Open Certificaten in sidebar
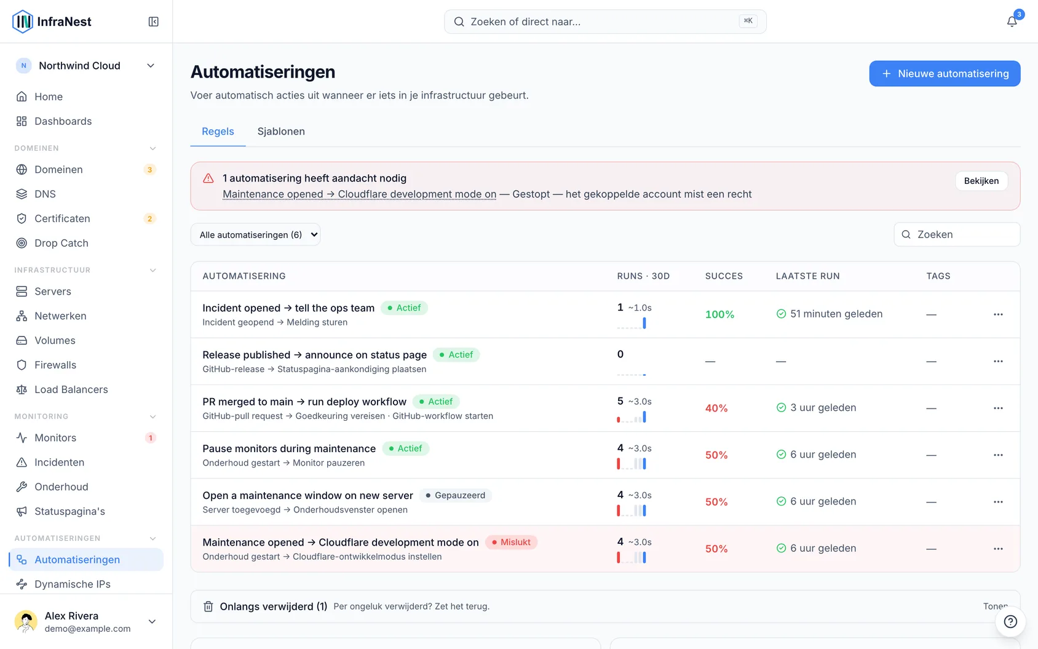1038x649 pixels. (86, 218)
